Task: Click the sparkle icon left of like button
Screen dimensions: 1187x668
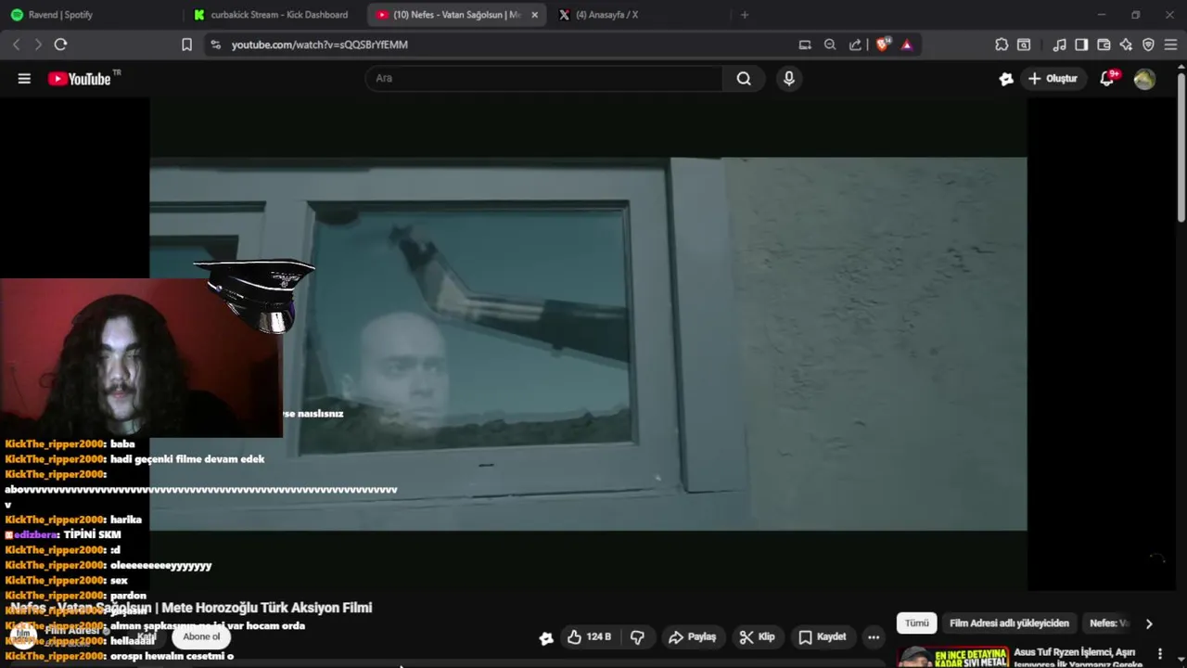Action: point(546,637)
